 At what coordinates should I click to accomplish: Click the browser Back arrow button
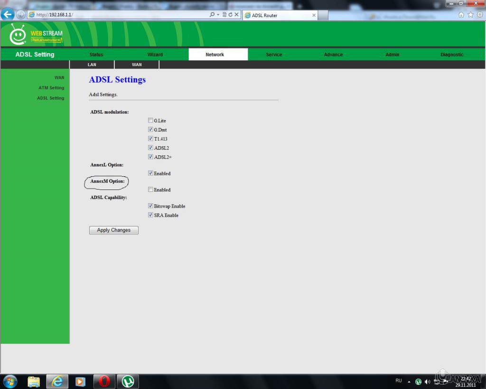(8, 14)
